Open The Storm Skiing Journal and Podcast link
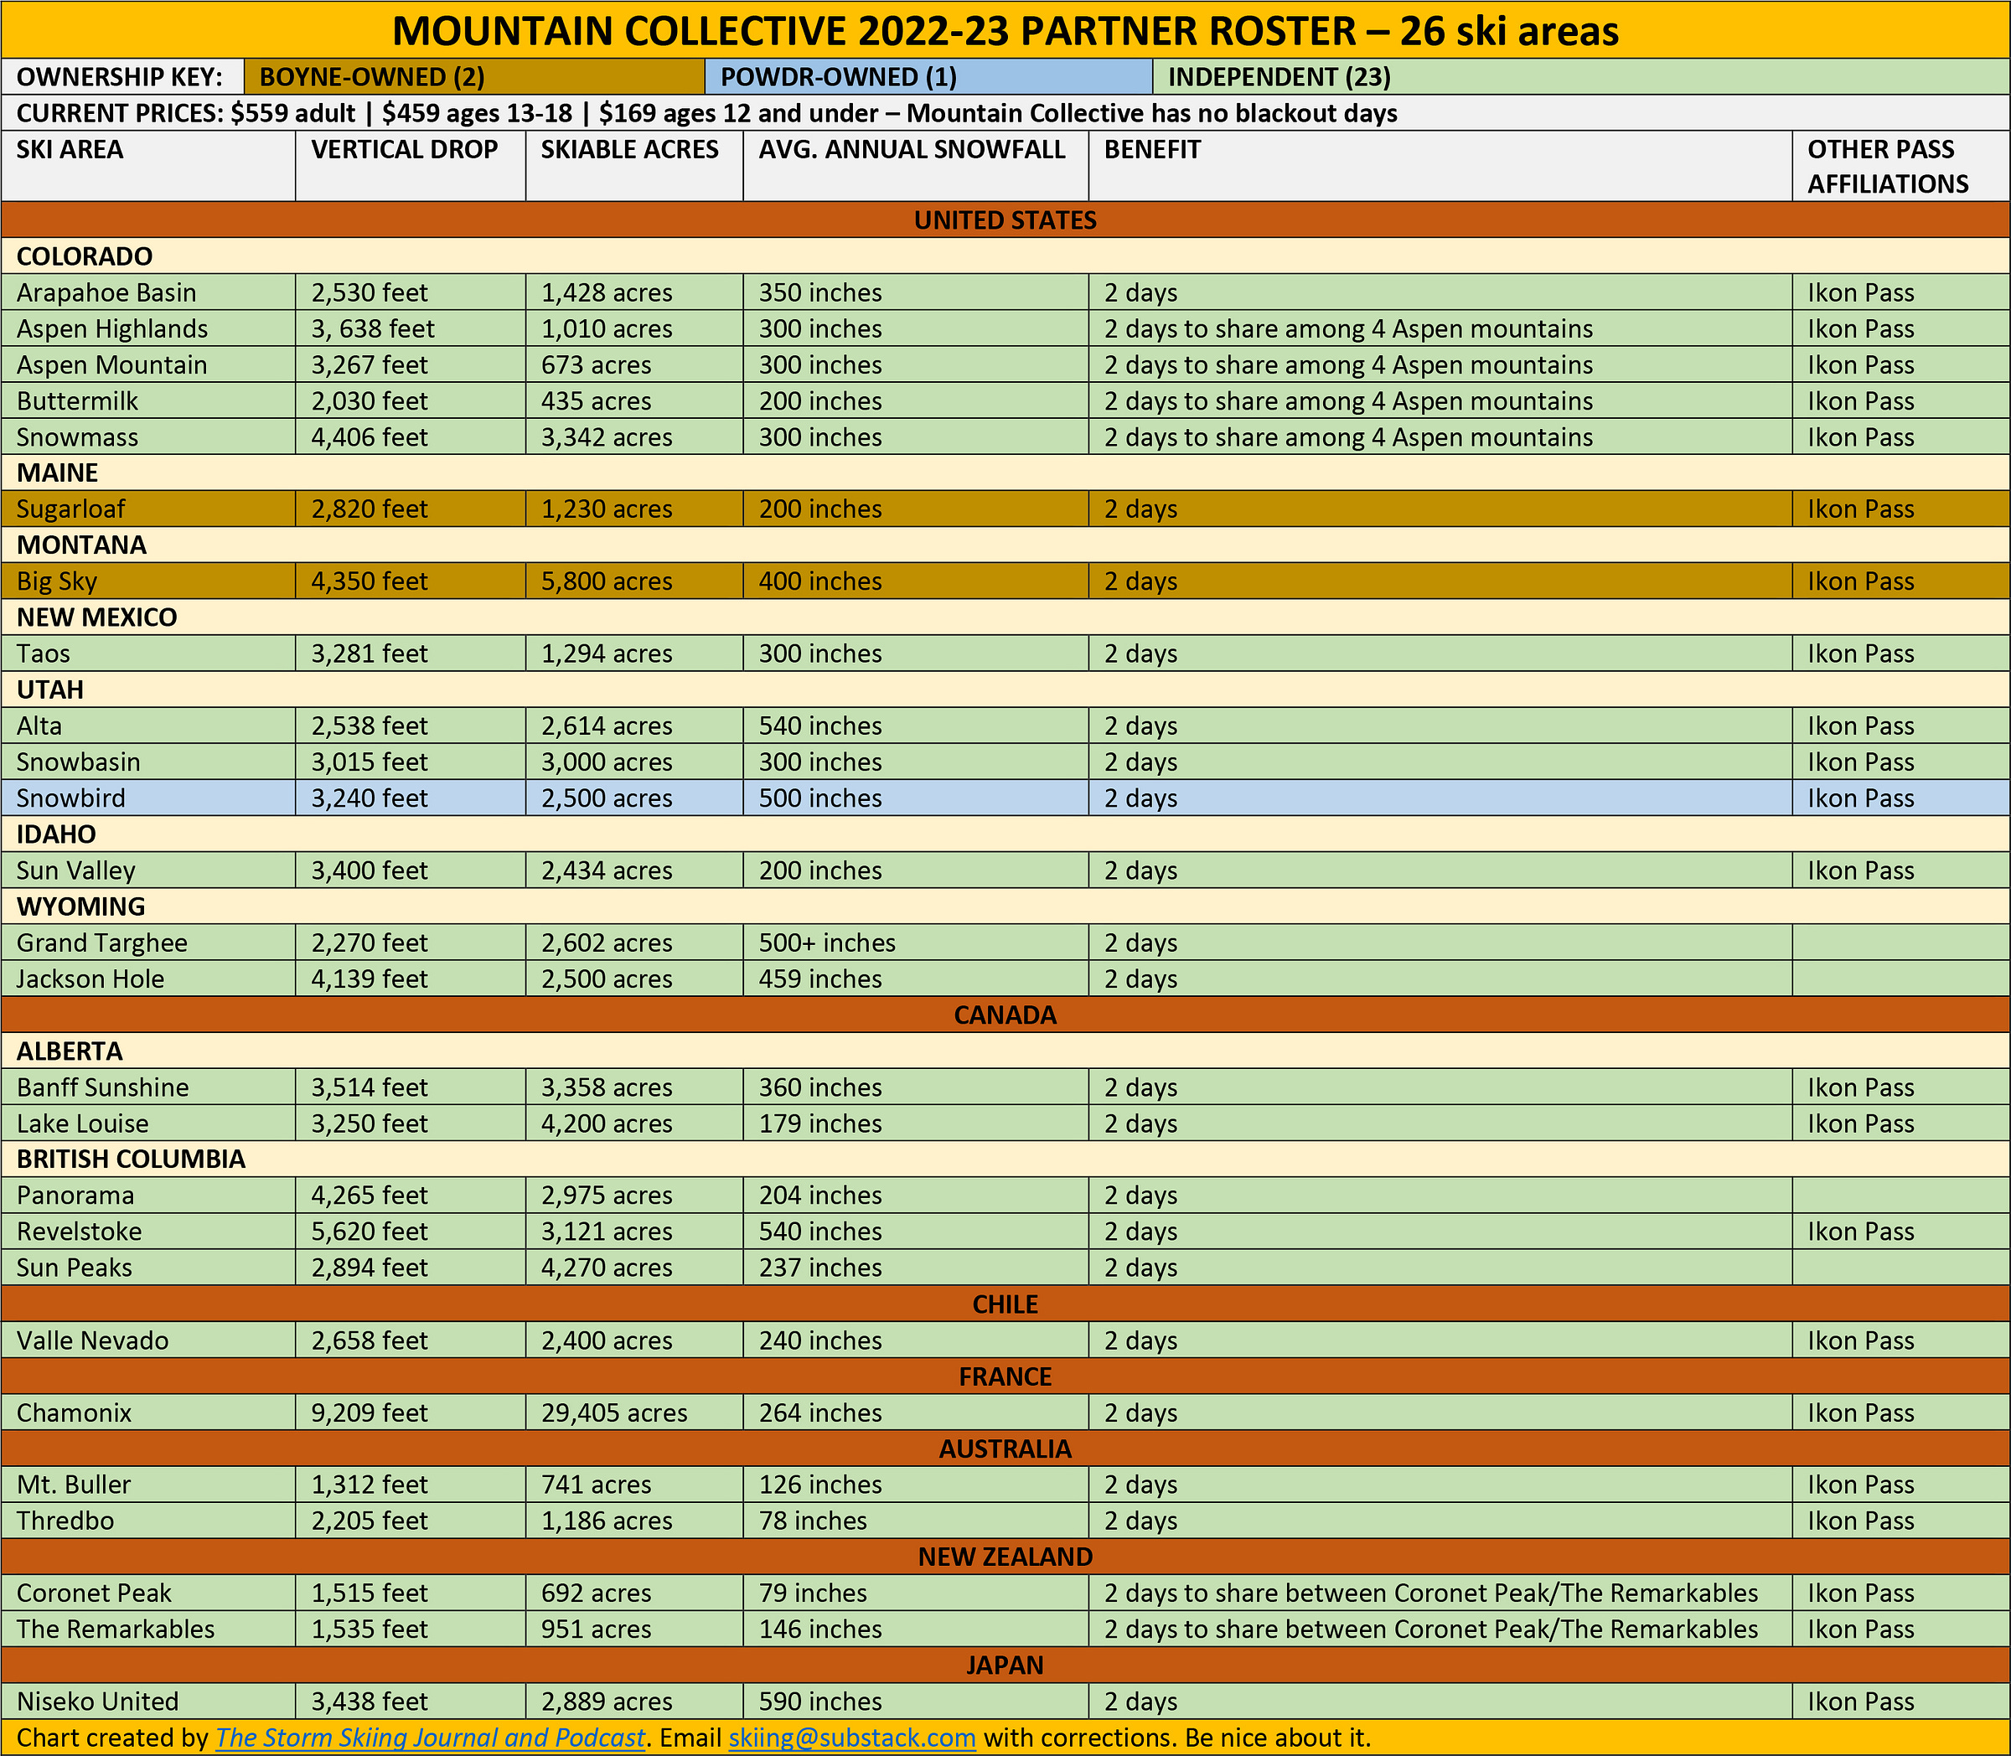The height and width of the screenshot is (1756, 2011). tap(429, 1738)
